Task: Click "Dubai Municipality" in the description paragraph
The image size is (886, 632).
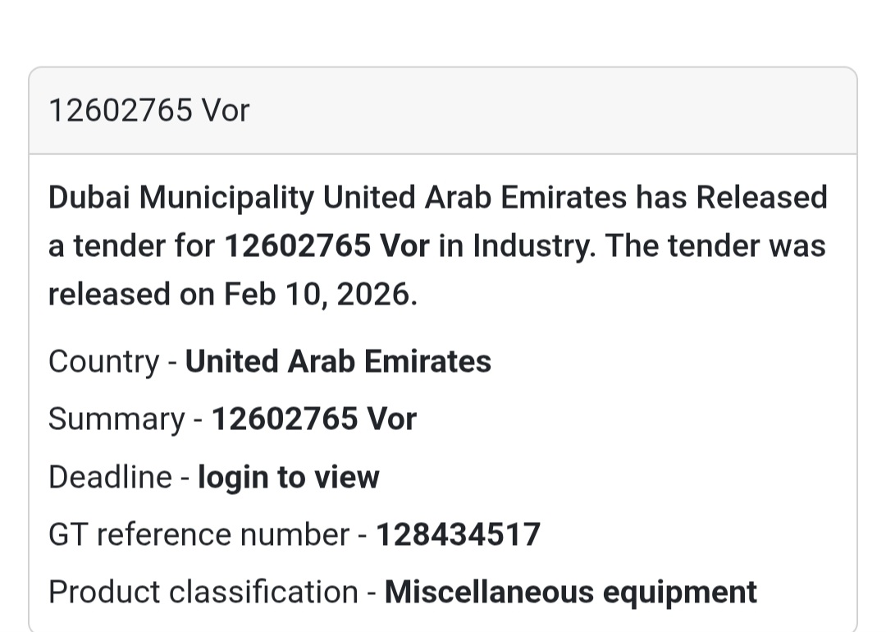Action: pyautogui.click(x=180, y=198)
